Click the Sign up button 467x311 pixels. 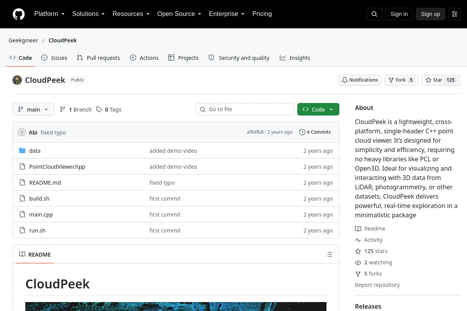pos(430,14)
